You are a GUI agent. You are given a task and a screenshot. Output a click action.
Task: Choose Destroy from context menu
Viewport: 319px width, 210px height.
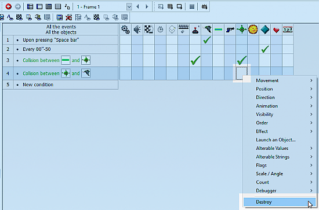[280, 202]
